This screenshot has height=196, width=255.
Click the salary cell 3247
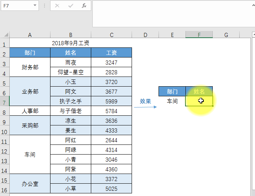(111, 62)
